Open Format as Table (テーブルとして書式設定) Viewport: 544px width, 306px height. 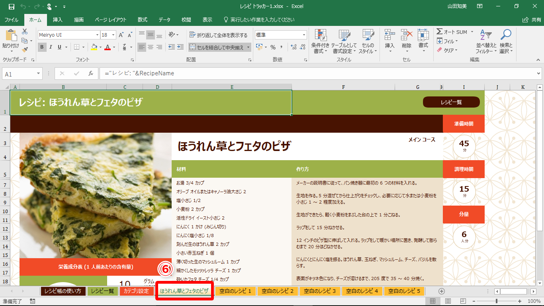pos(344,41)
